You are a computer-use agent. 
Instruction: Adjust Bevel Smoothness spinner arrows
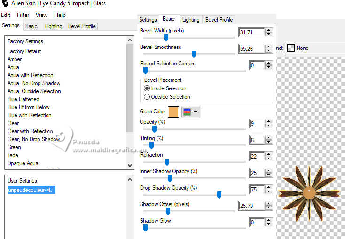(x=268, y=48)
